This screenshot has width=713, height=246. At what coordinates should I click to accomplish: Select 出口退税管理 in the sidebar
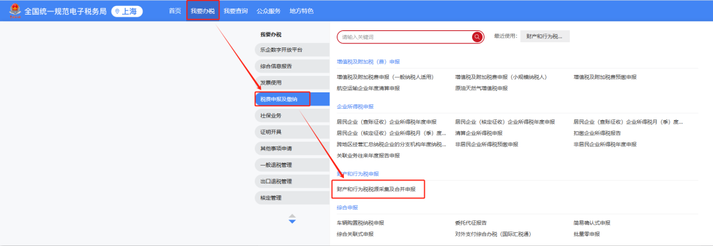(x=292, y=181)
